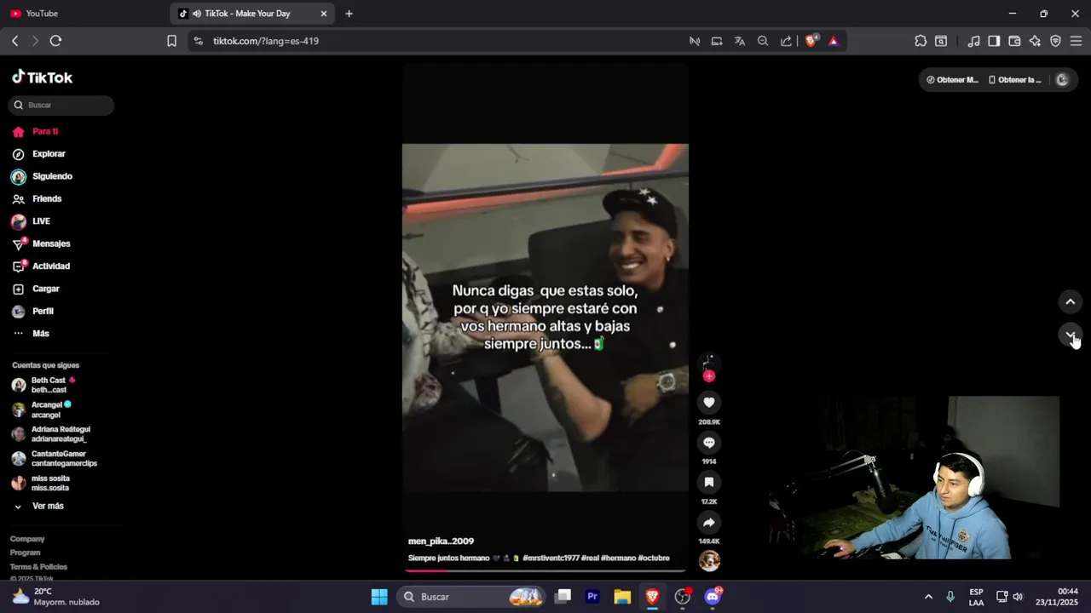Click the address bar URL

(266, 41)
